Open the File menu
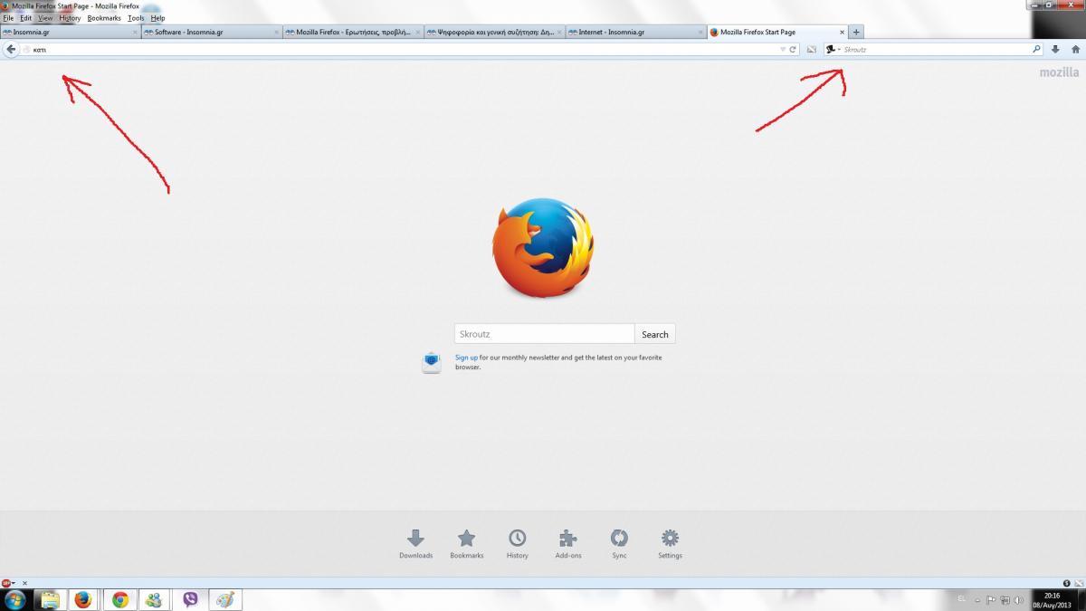The width and height of the screenshot is (1086, 611). [x=8, y=18]
